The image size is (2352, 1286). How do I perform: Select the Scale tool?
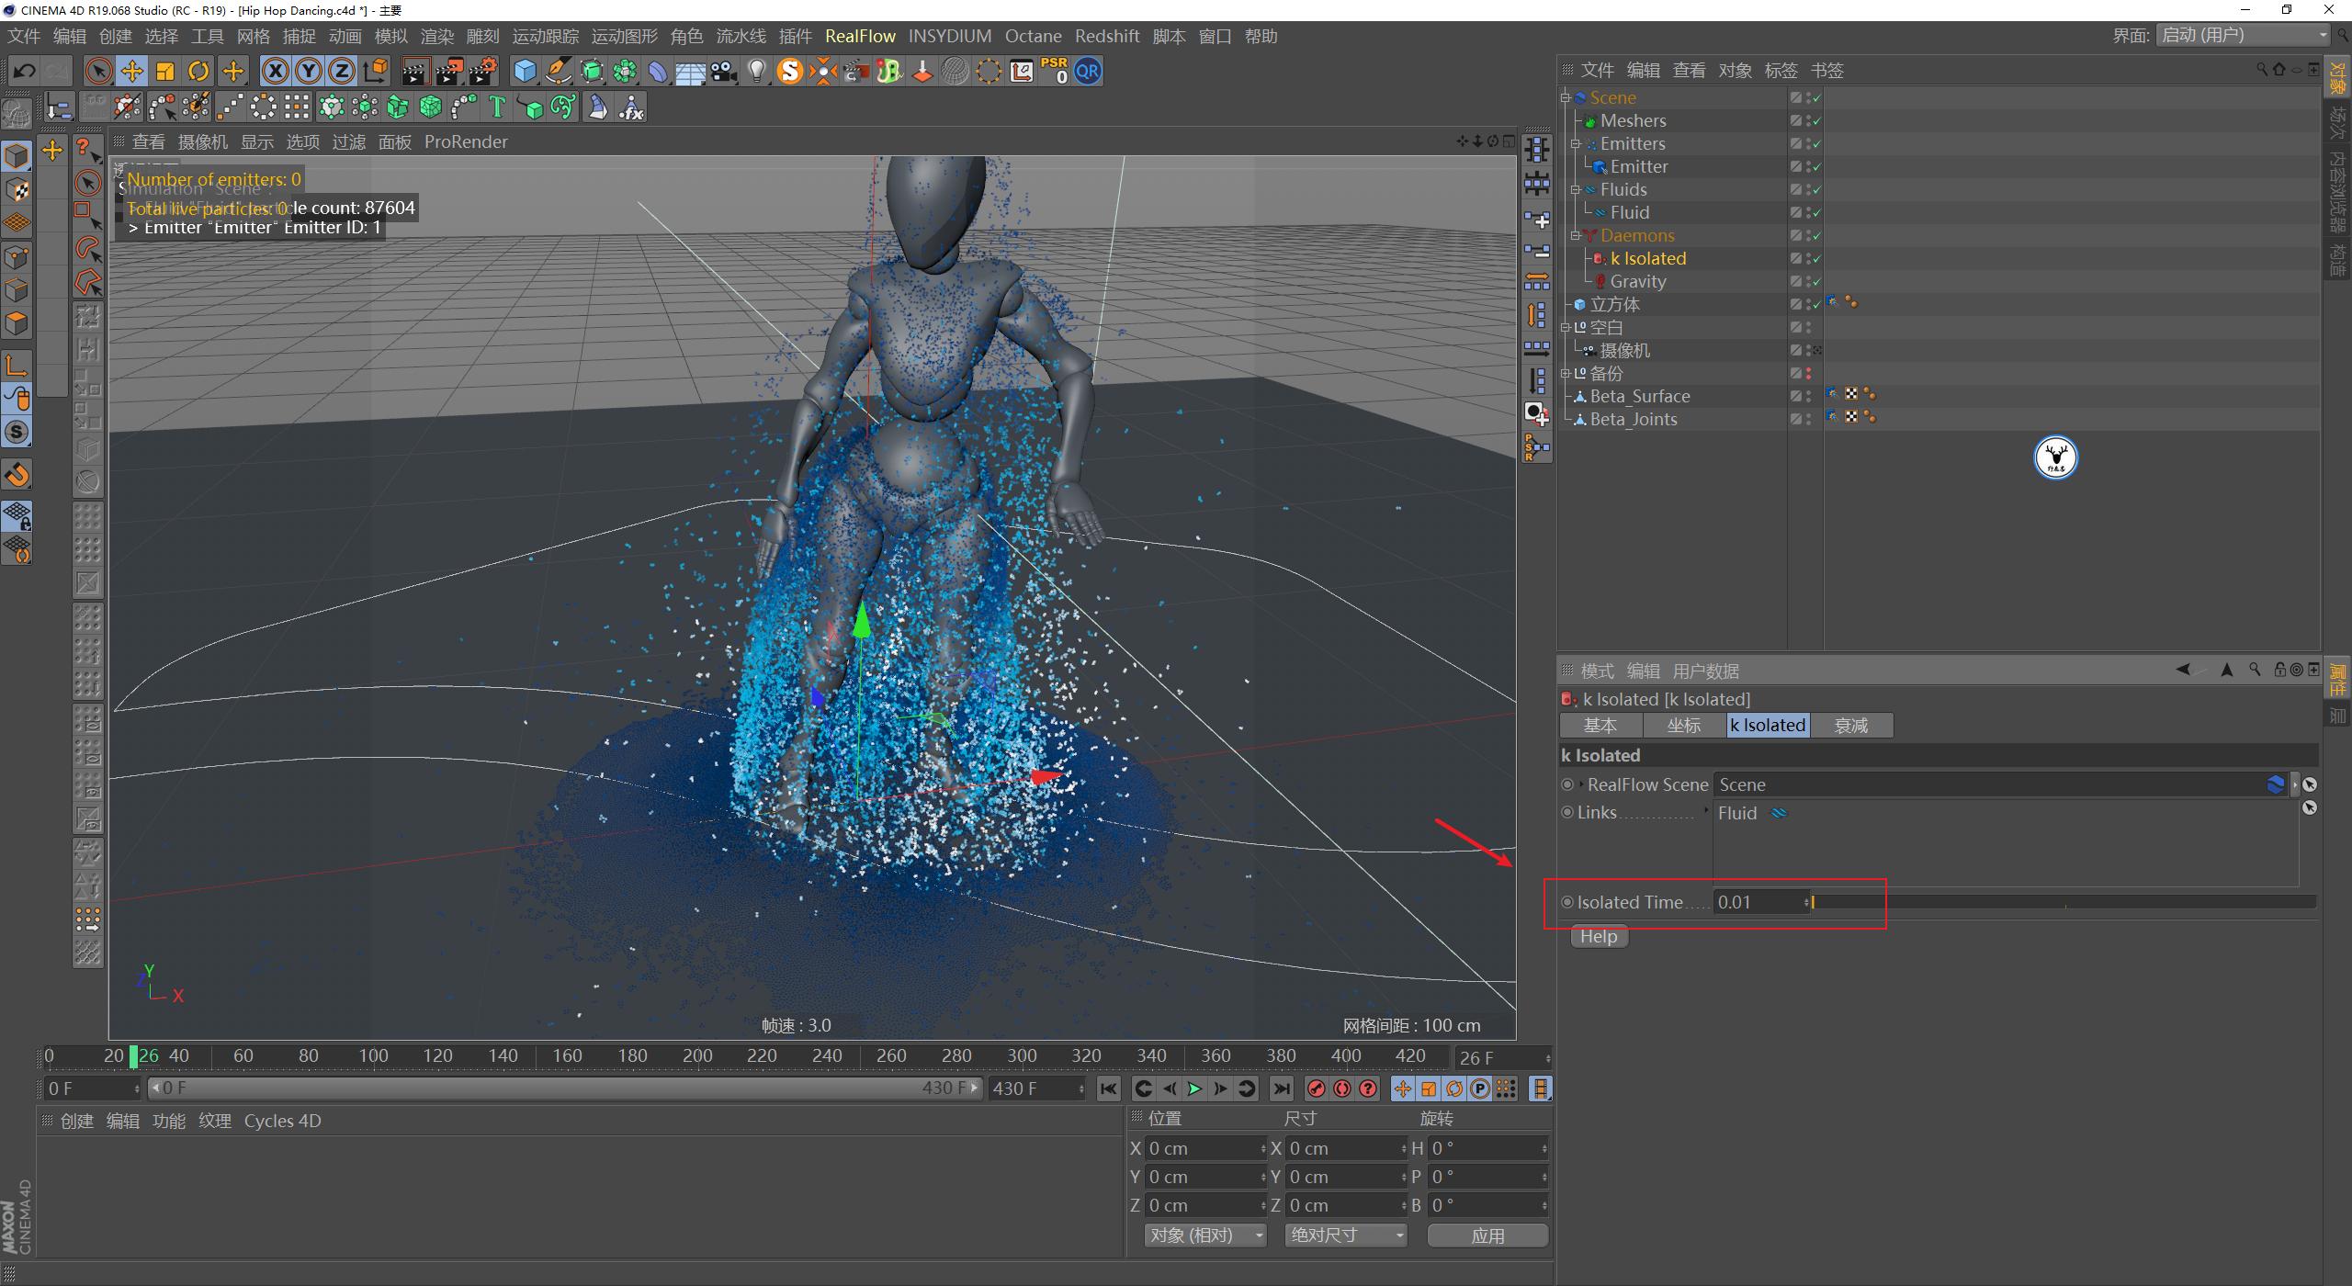[x=165, y=71]
